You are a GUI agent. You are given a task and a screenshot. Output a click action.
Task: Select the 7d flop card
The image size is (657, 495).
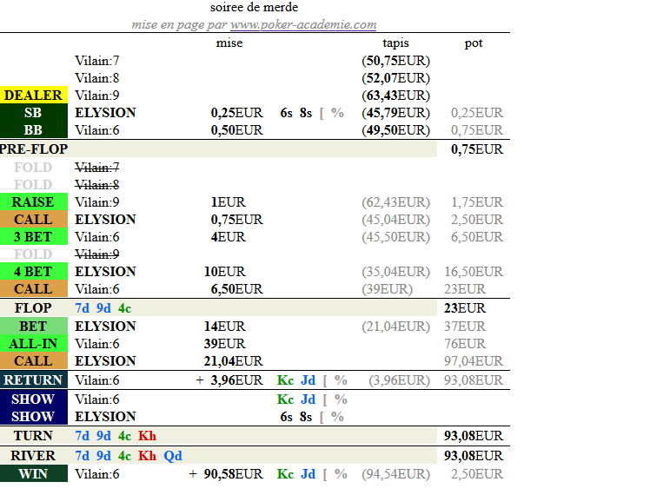point(82,307)
